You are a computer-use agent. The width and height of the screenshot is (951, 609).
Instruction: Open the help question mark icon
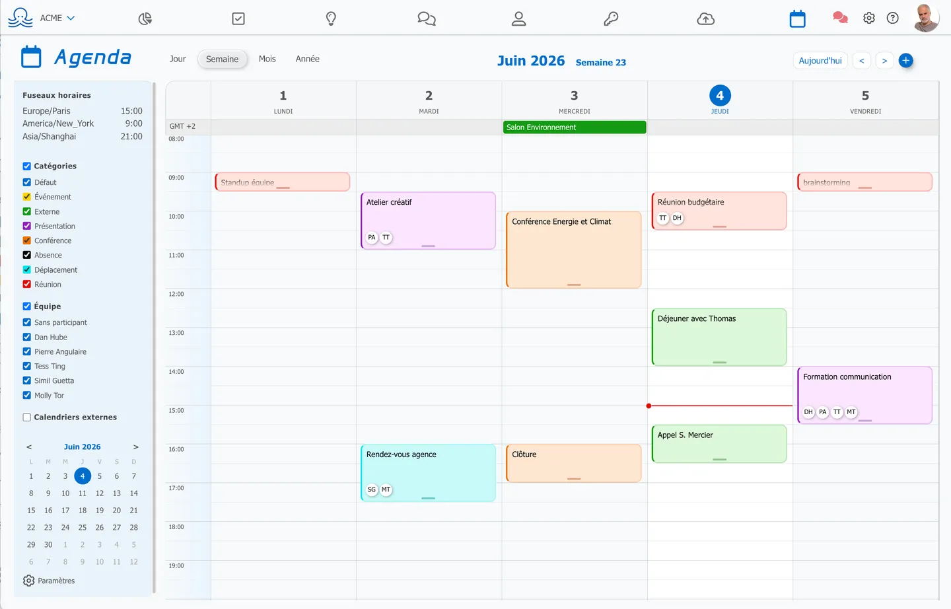tap(893, 18)
